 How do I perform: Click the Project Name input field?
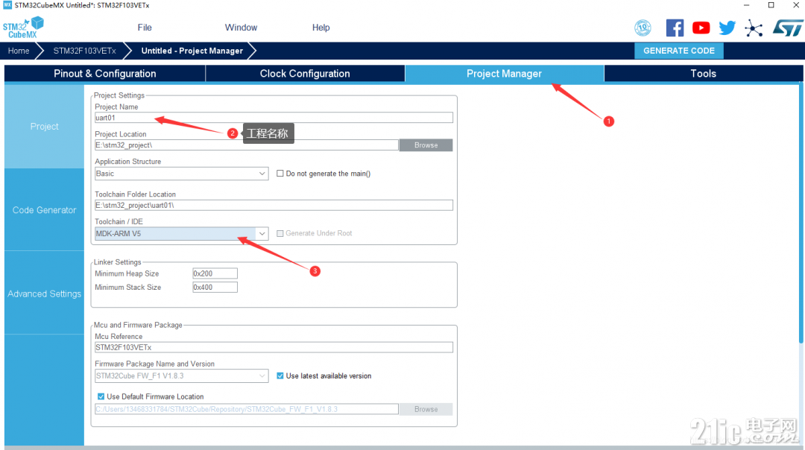tap(274, 118)
